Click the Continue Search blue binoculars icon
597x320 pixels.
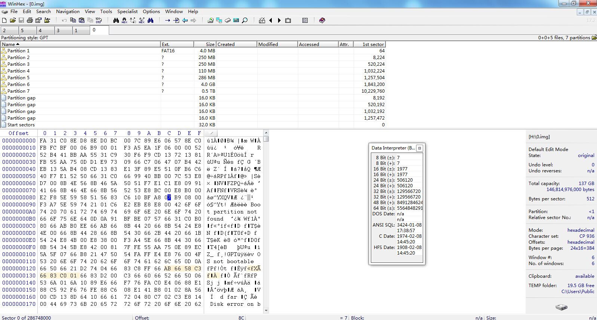pos(150,20)
